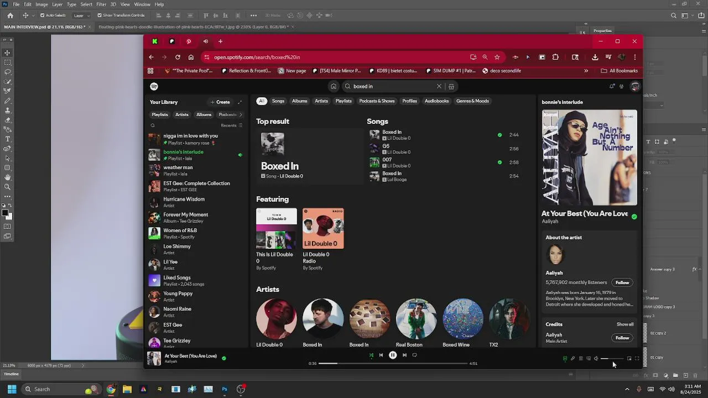Toggle saved check beside At Your Best title
This screenshot has width=708, height=398.
(634, 217)
